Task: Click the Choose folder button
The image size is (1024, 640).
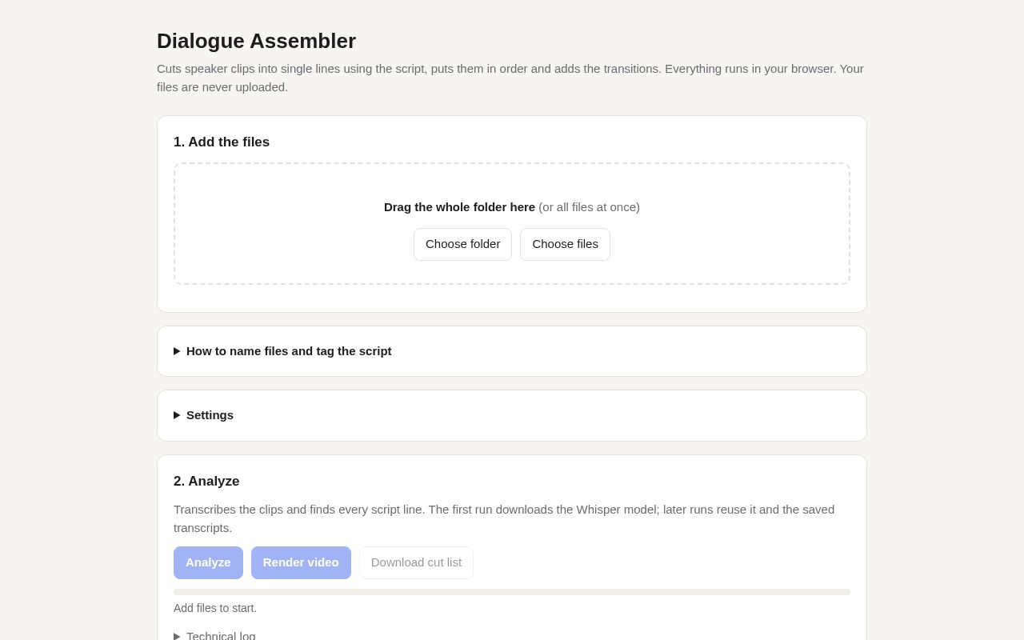Action: point(462,244)
